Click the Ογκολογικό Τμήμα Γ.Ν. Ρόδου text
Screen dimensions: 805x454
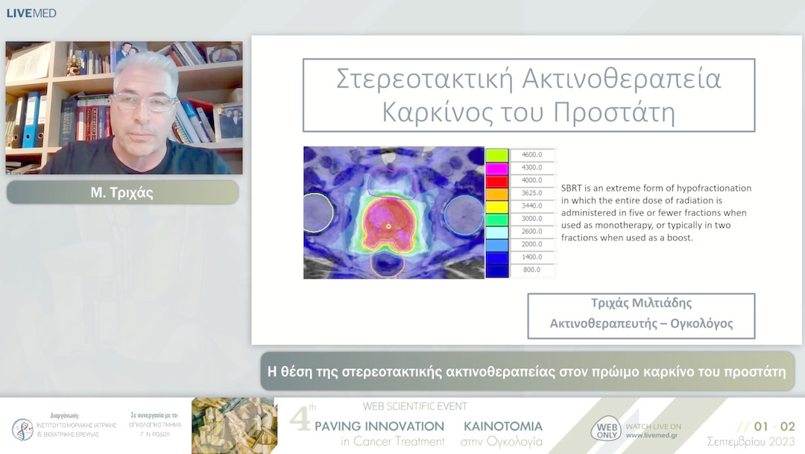coord(155,429)
